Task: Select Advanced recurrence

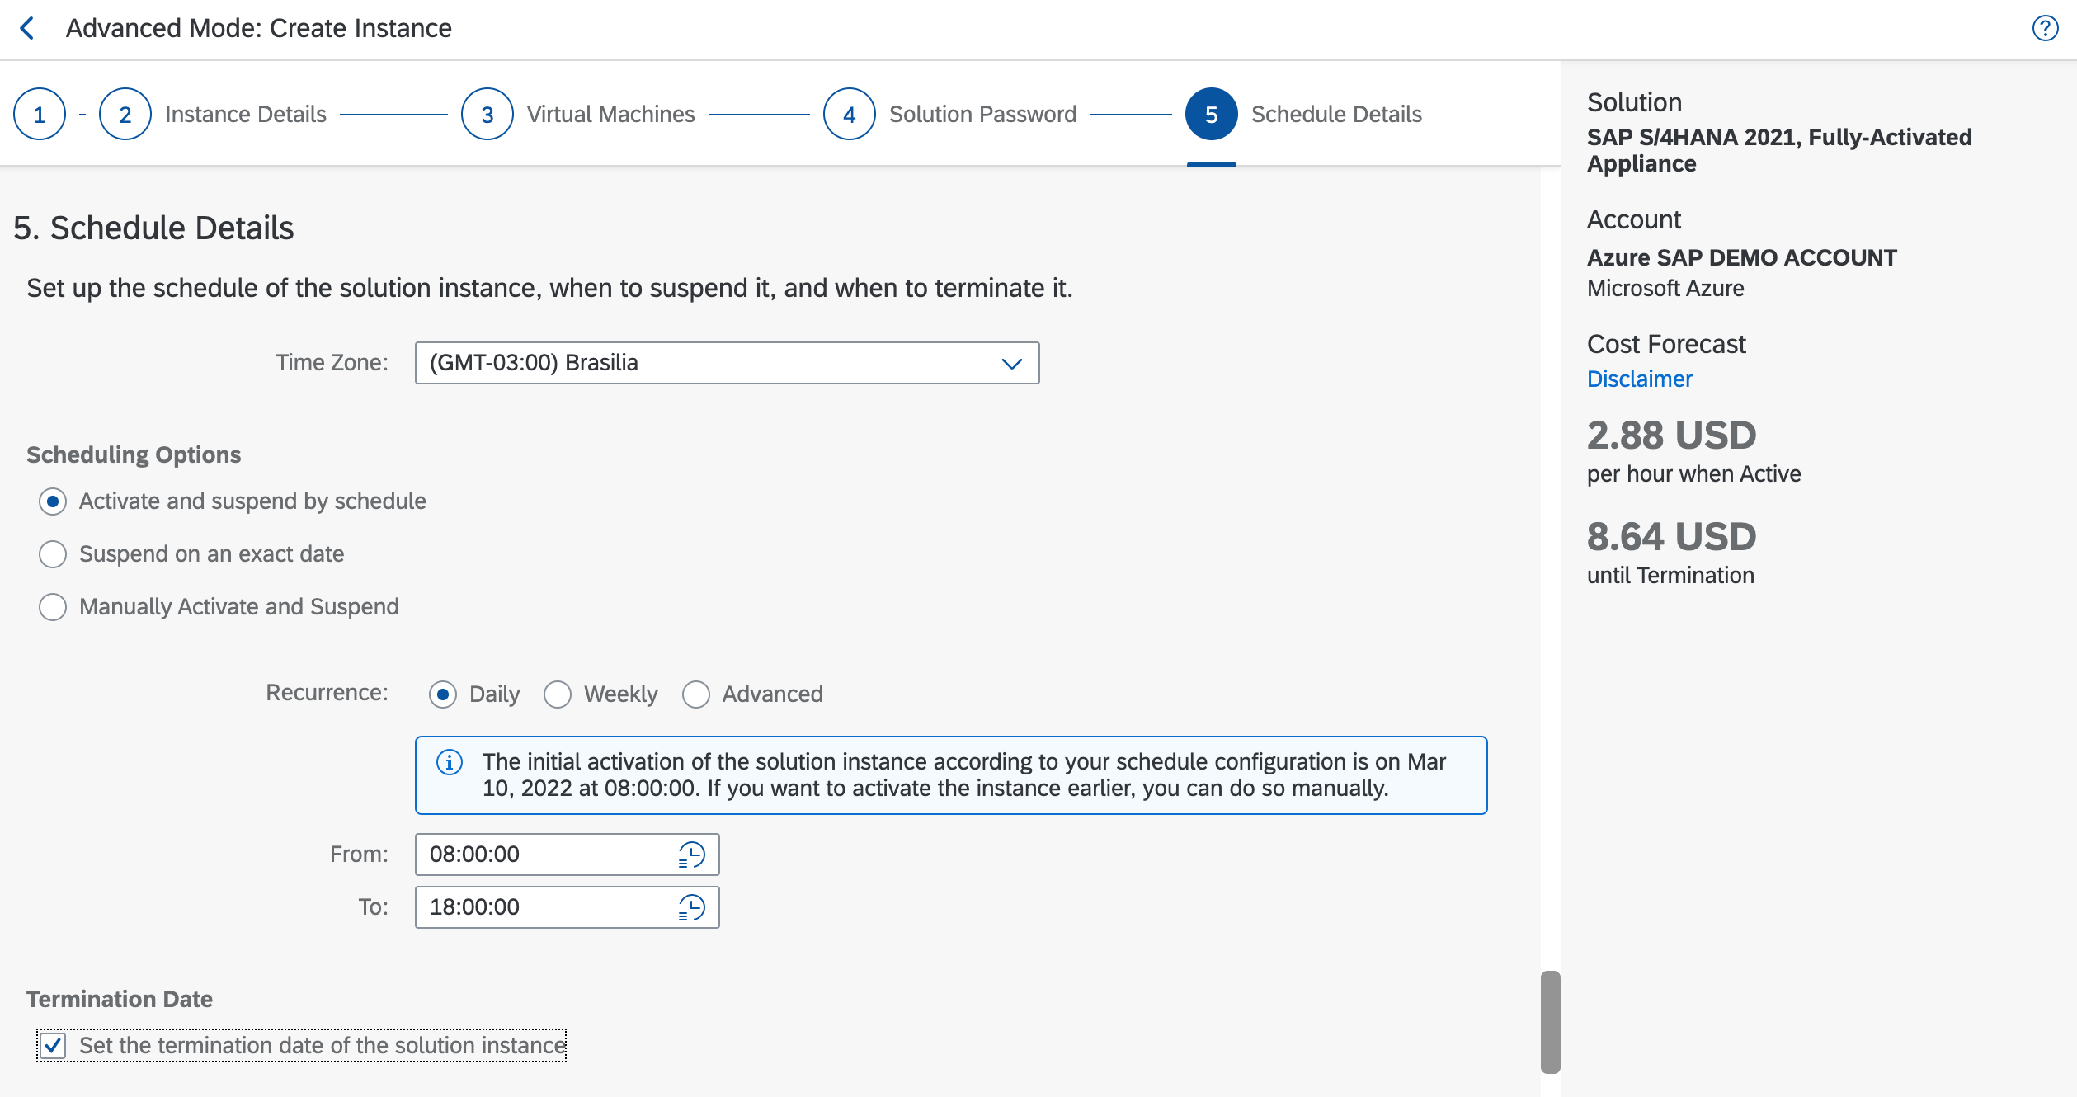Action: point(696,694)
